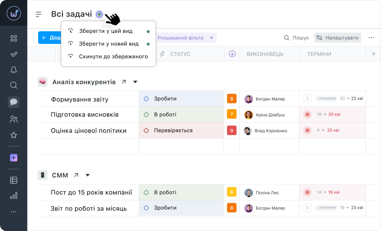Select Зберегти у цей вид

[x=105, y=31]
